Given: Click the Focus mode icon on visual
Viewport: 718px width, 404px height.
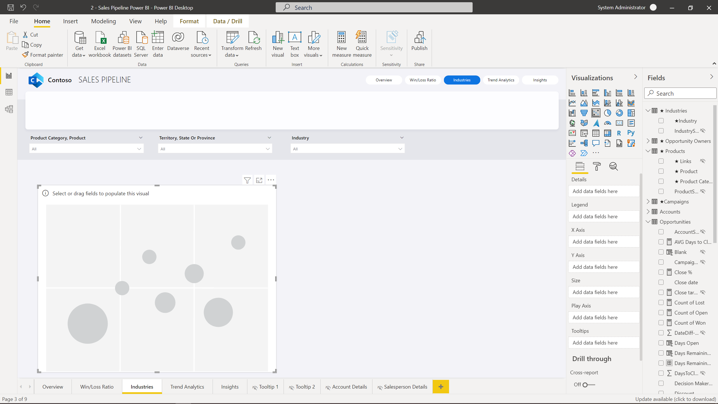Looking at the screenshot, I should (259, 180).
